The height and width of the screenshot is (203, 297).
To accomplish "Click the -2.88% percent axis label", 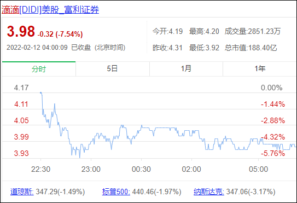I will pyautogui.click(x=273, y=120).
